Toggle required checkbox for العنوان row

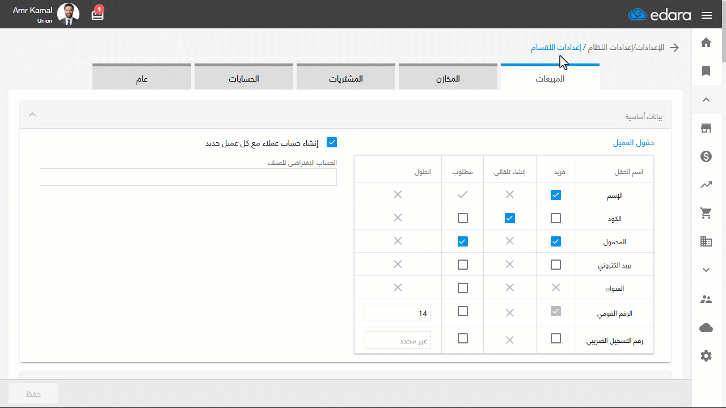[463, 288]
